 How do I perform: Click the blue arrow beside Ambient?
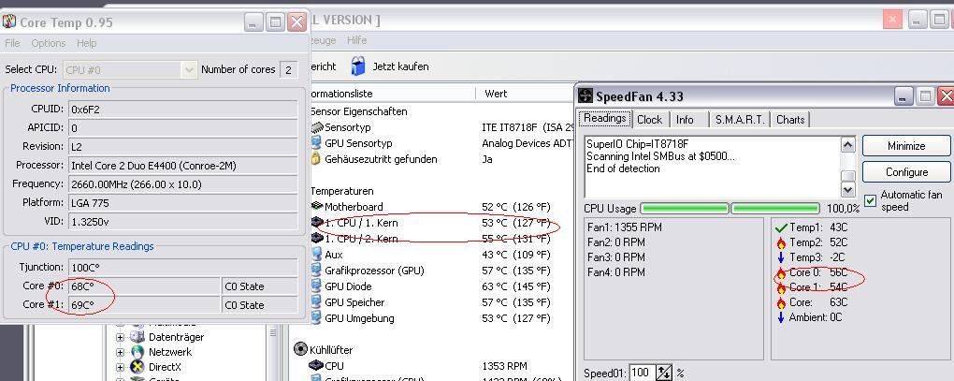[x=781, y=317]
